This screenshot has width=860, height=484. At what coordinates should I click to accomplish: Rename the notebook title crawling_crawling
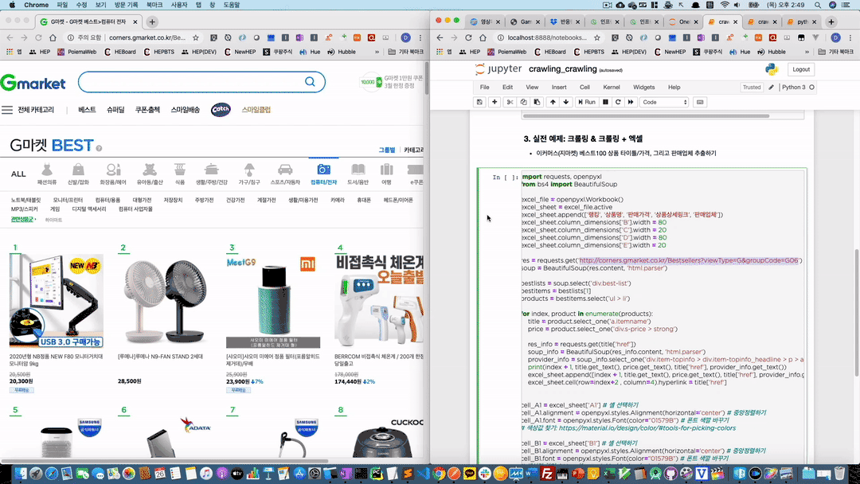[563, 69]
